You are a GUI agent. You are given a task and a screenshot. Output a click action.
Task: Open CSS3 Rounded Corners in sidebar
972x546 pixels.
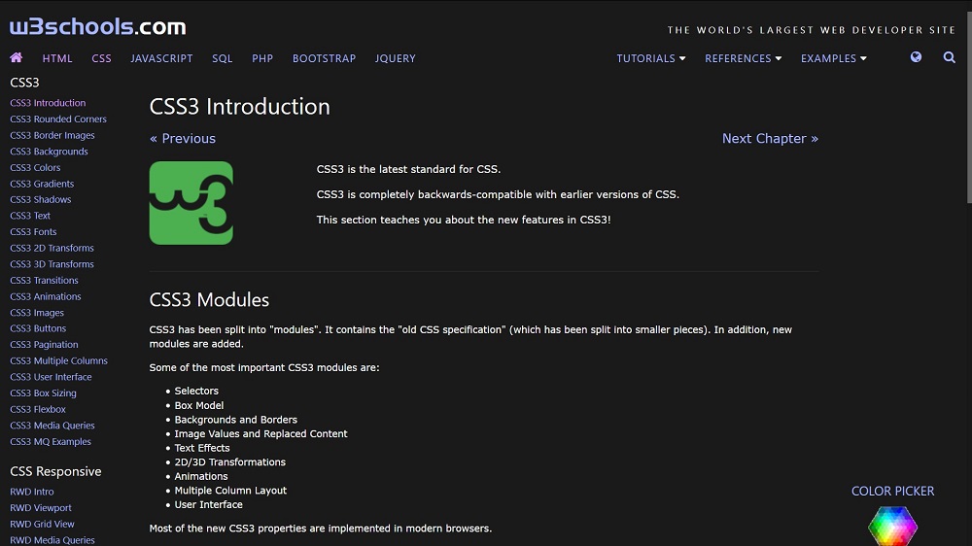pos(58,119)
